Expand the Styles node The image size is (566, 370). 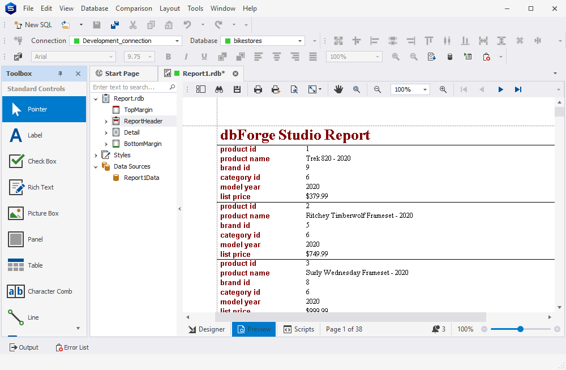(x=96, y=155)
